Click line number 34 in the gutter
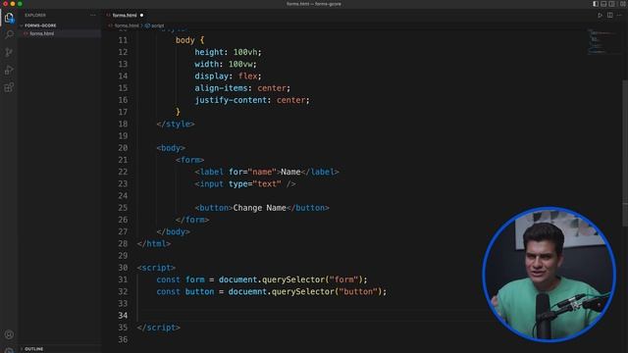The height and width of the screenshot is (353, 628). click(x=123, y=316)
